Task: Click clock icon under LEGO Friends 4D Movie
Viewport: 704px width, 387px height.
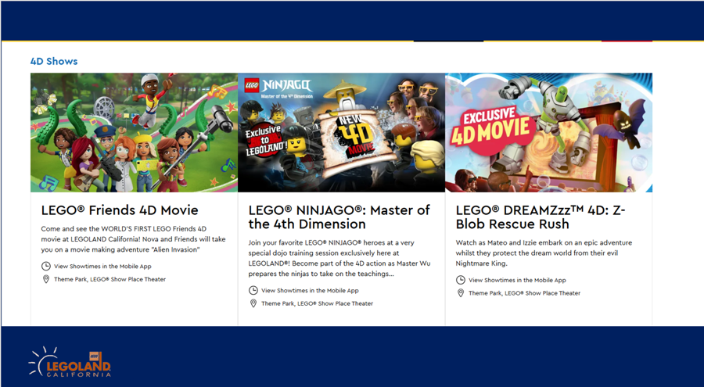Action: 46,267
